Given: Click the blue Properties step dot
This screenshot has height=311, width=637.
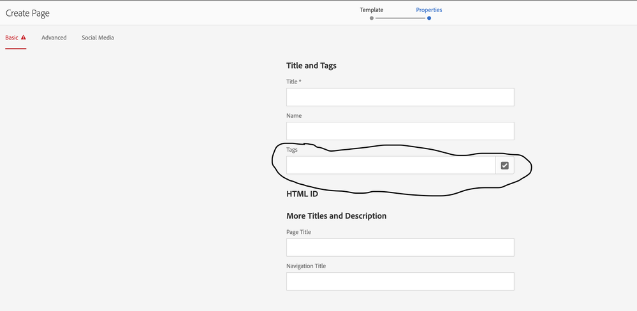Looking at the screenshot, I should pyautogui.click(x=429, y=18).
